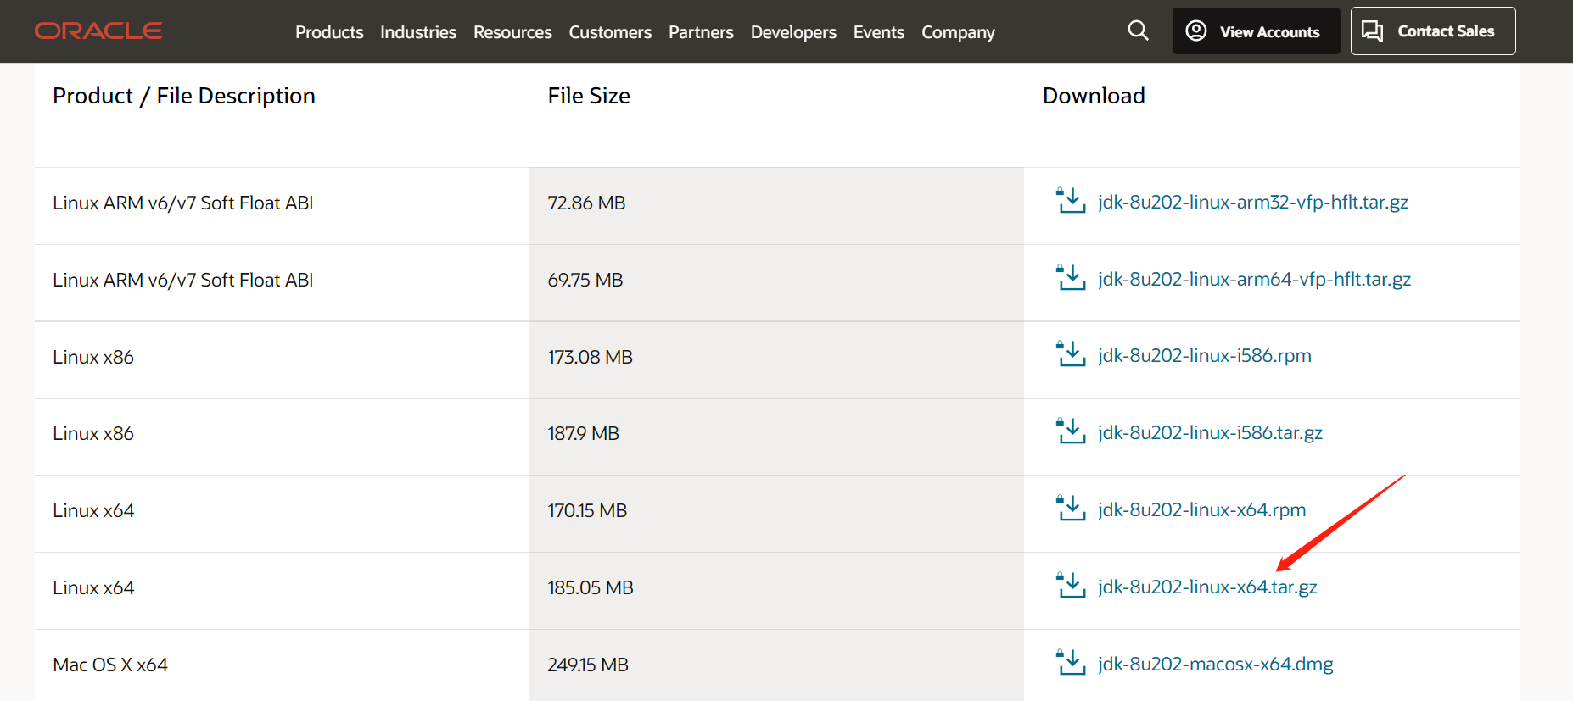Click the Contact Sales button
Viewport: 1573px width, 701px height.
click(1433, 31)
